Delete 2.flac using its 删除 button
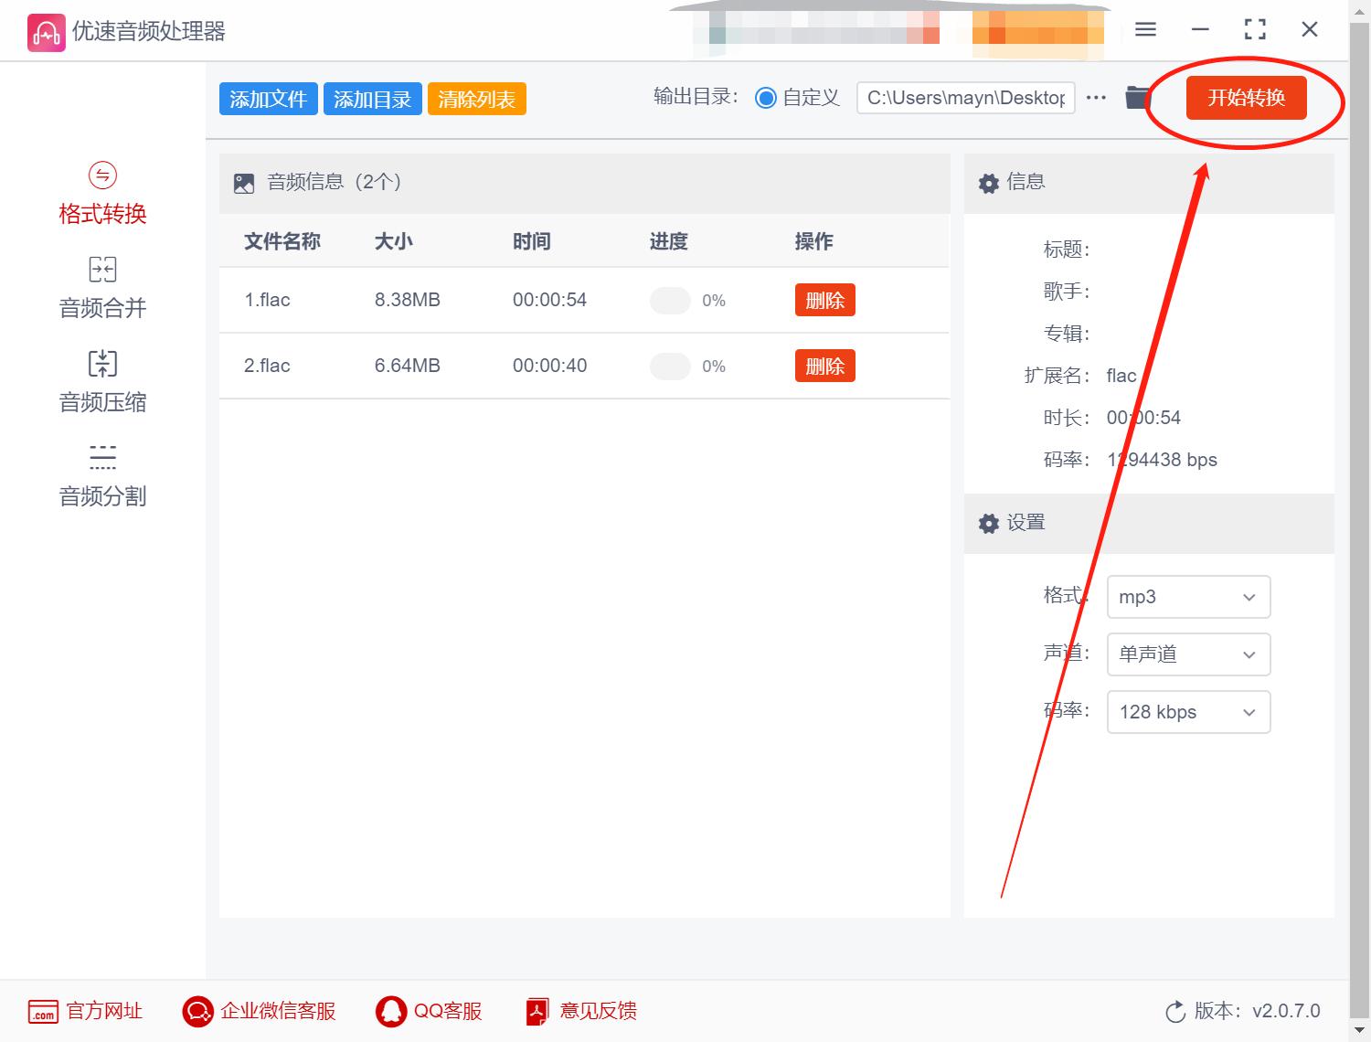 (824, 365)
